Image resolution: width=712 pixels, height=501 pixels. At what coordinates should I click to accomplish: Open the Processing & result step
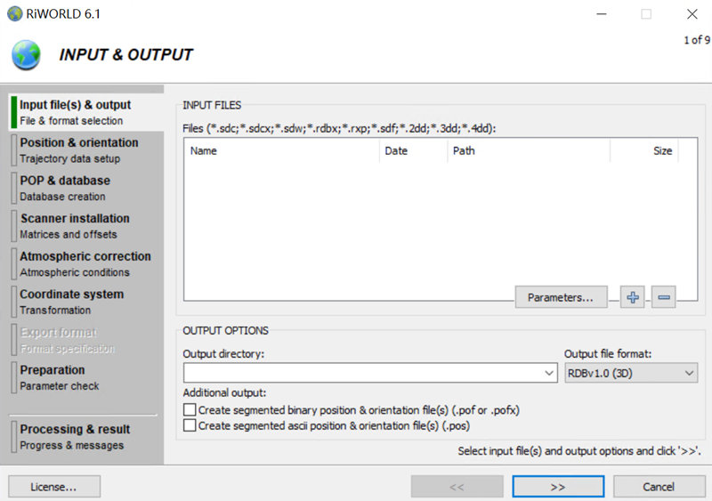(x=75, y=437)
